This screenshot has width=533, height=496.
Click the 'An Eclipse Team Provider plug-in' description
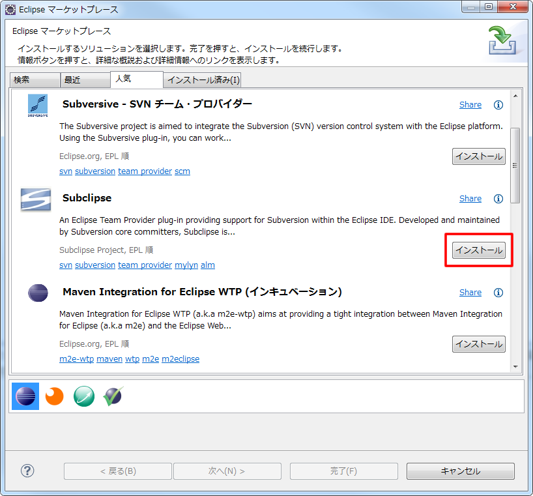[x=280, y=226]
